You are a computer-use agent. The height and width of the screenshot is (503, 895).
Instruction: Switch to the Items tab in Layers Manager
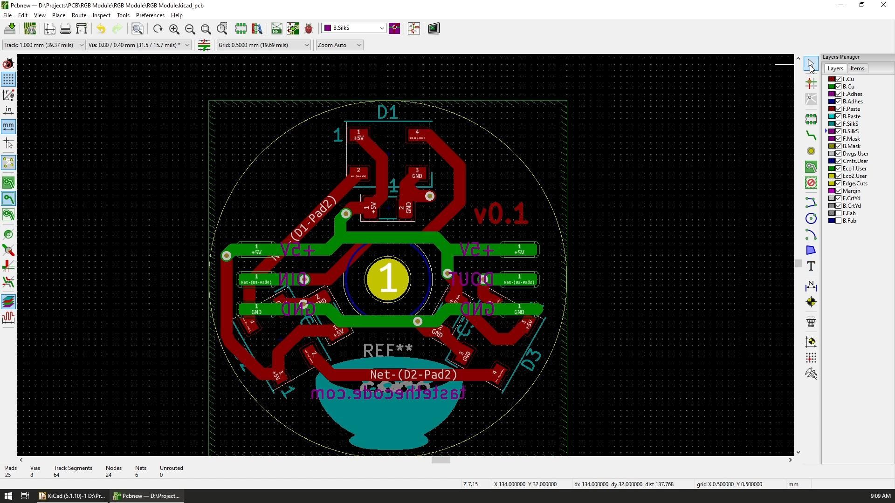(x=857, y=68)
